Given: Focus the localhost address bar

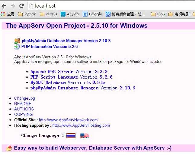Looking at the screenshot, I should tap(111, 6).
